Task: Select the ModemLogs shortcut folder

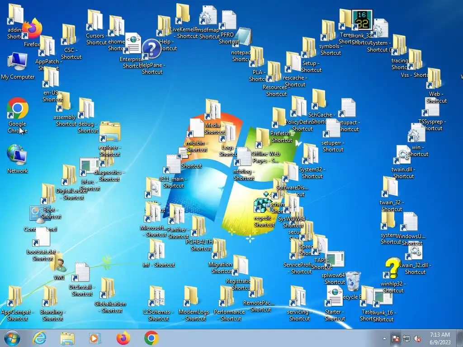Action: point(191,296)
